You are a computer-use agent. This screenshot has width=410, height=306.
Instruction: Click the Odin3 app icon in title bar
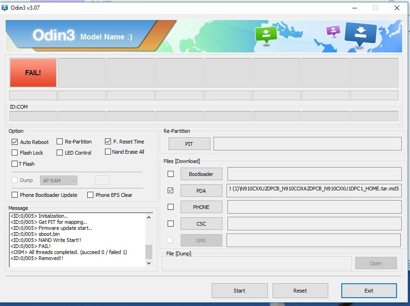[5, 7]
